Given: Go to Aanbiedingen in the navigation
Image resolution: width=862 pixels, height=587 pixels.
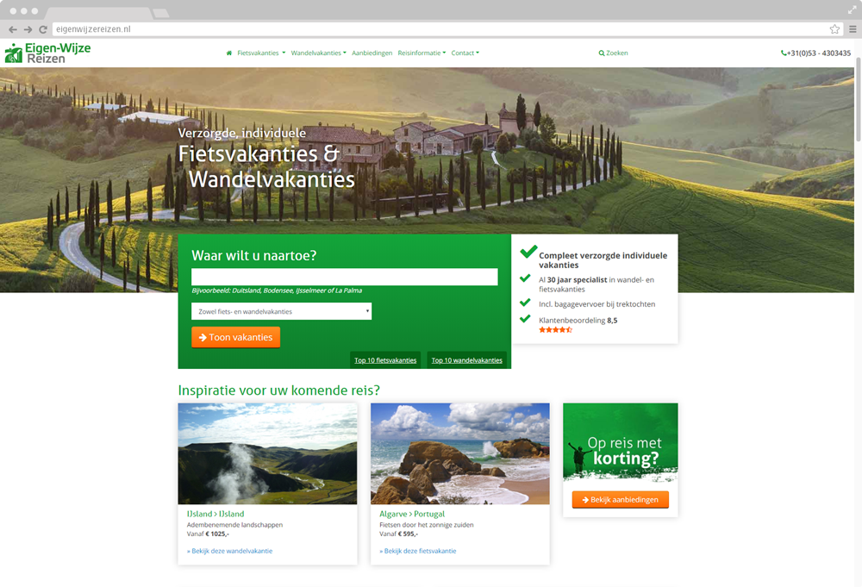Looking at the screenshot, I should [x=372, y=53].
